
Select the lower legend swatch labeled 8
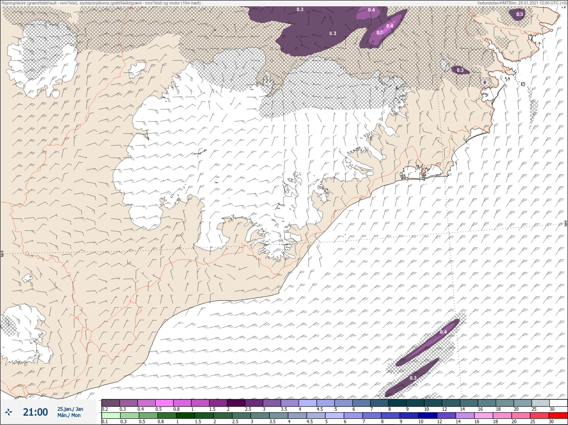[x=390, y=416]
